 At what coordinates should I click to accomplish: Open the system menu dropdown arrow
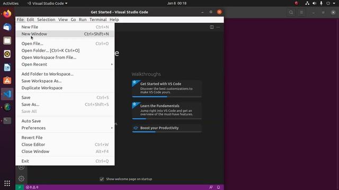(x=334, y=3)
